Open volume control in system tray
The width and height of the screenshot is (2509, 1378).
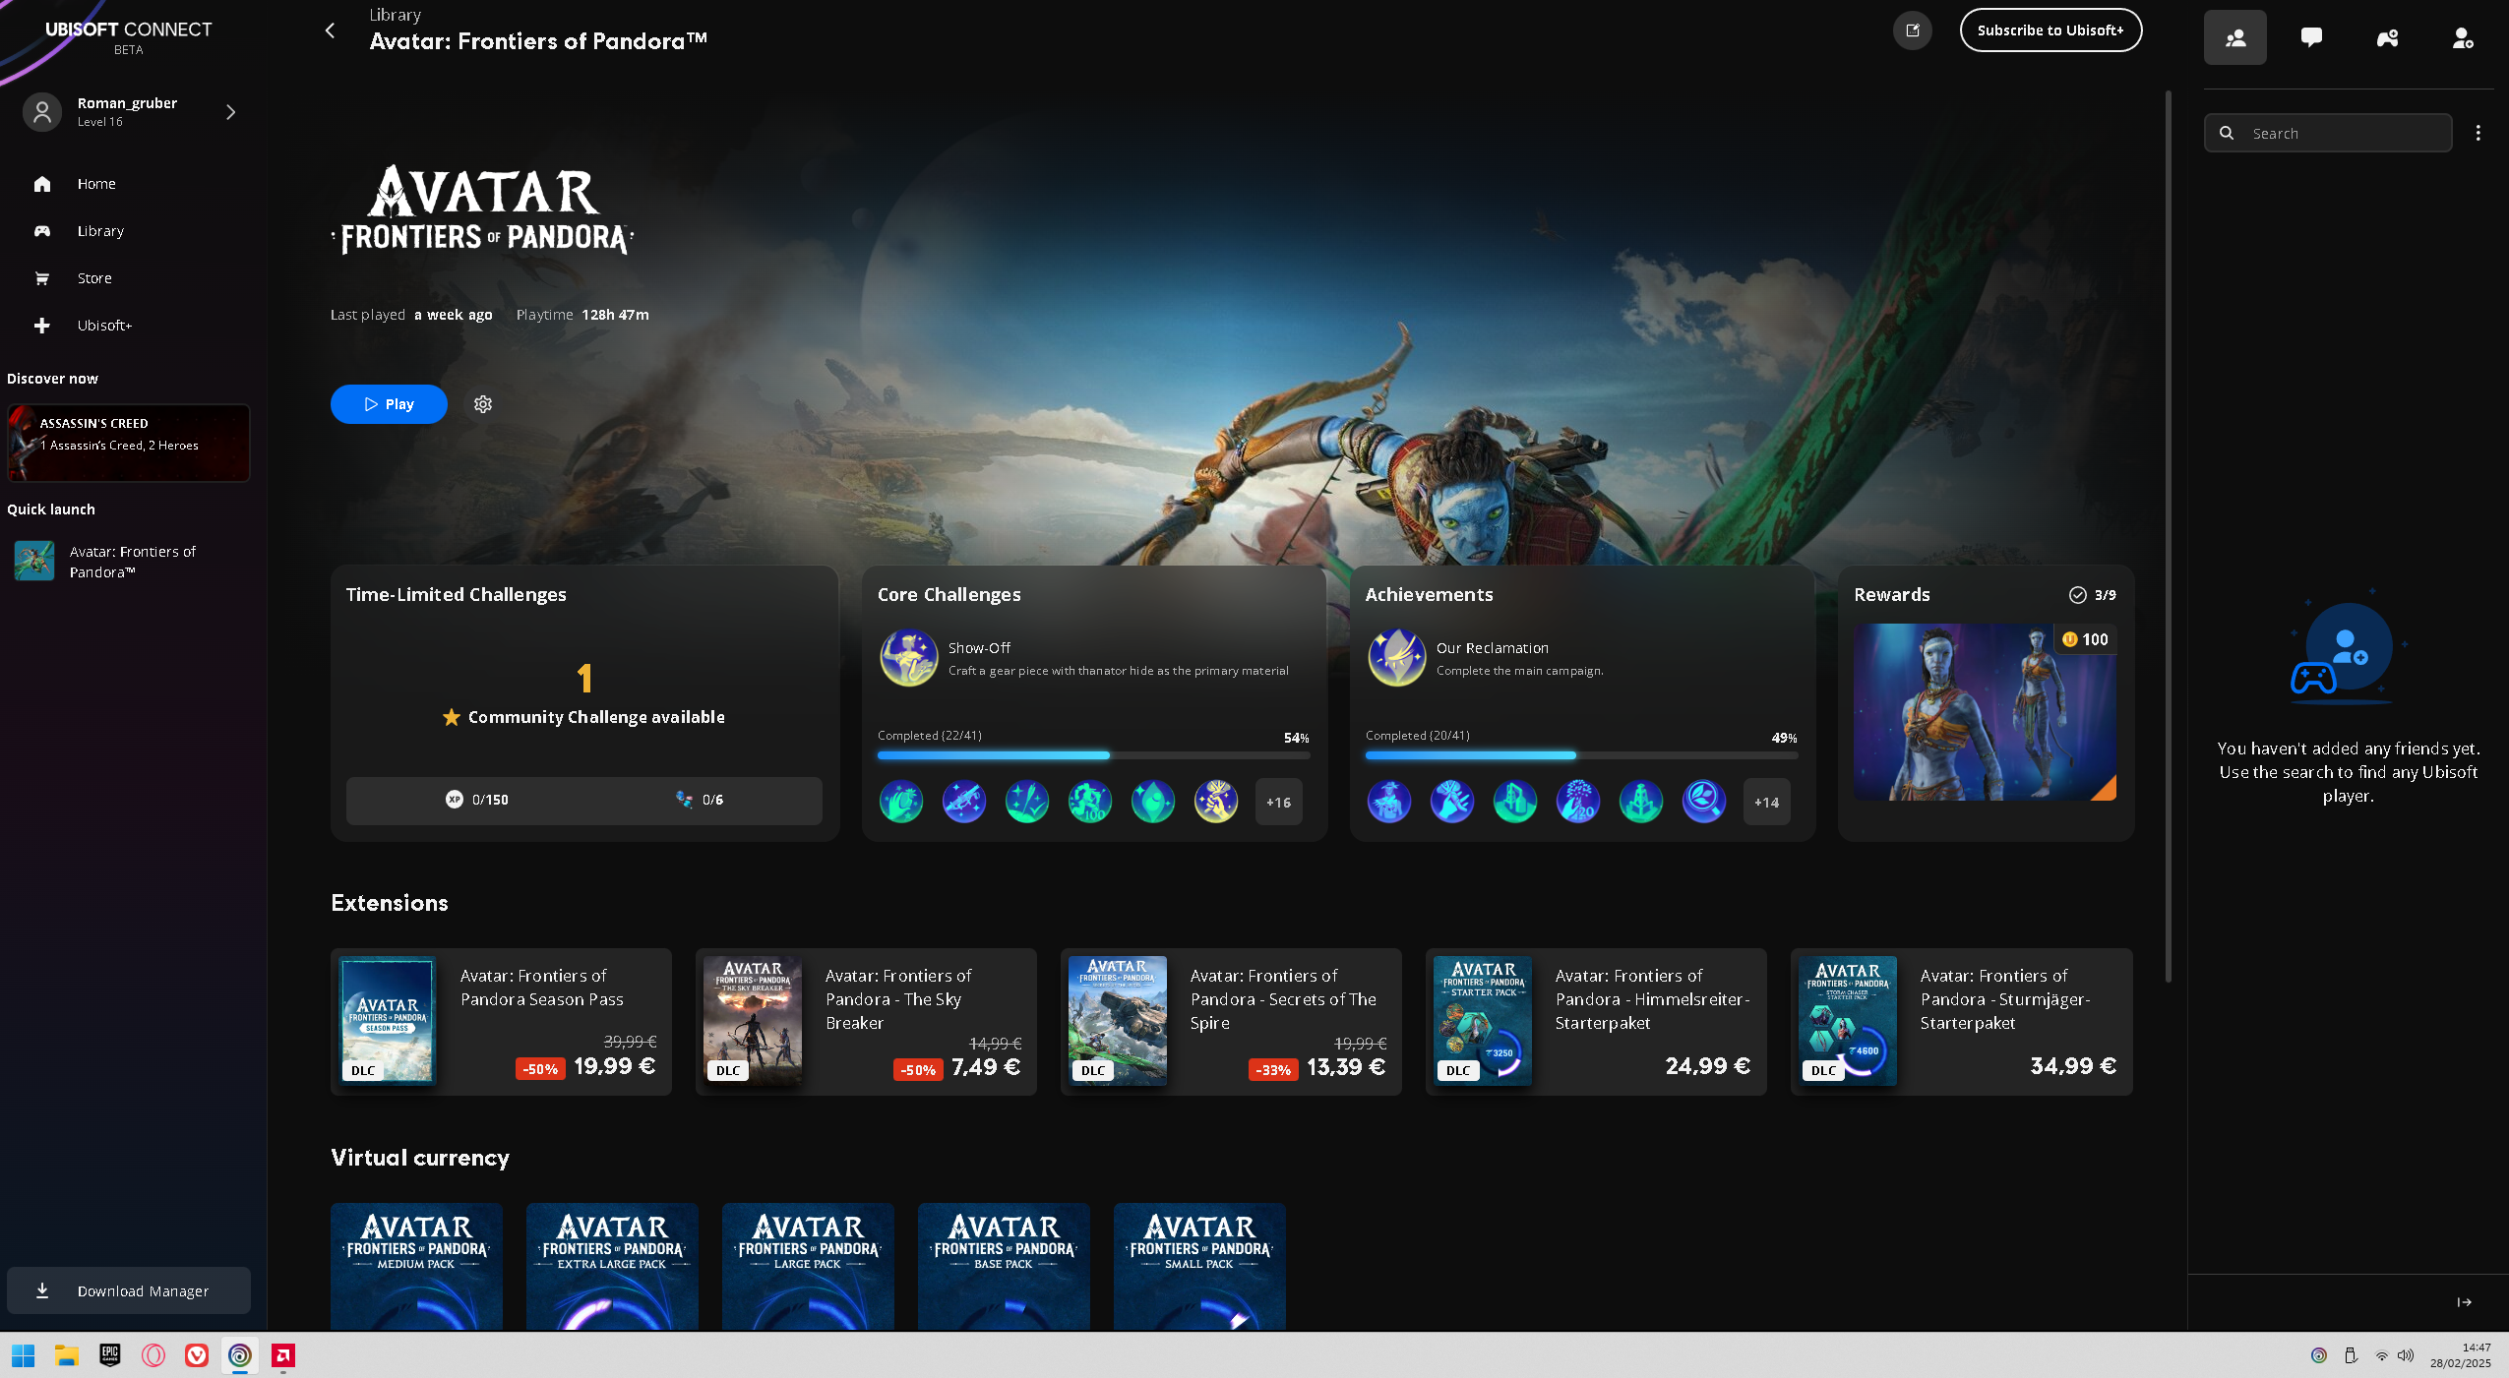[2405, 1355]
